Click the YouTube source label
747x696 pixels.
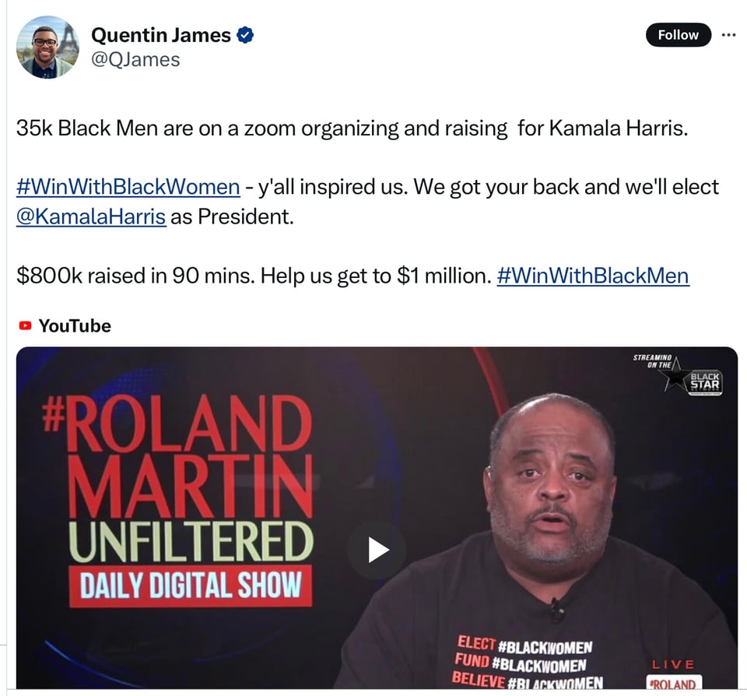point(75,326)
